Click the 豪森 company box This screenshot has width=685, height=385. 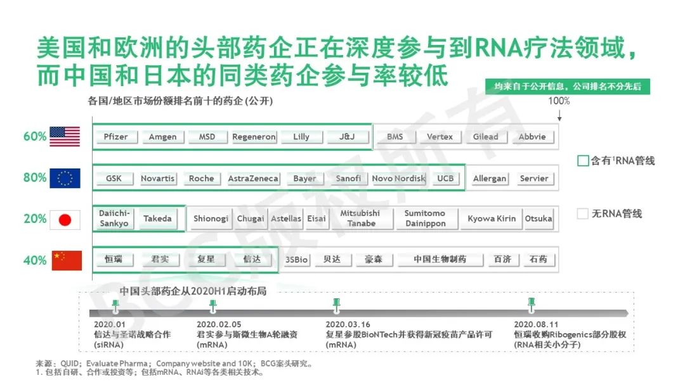(x=374, y=260)
